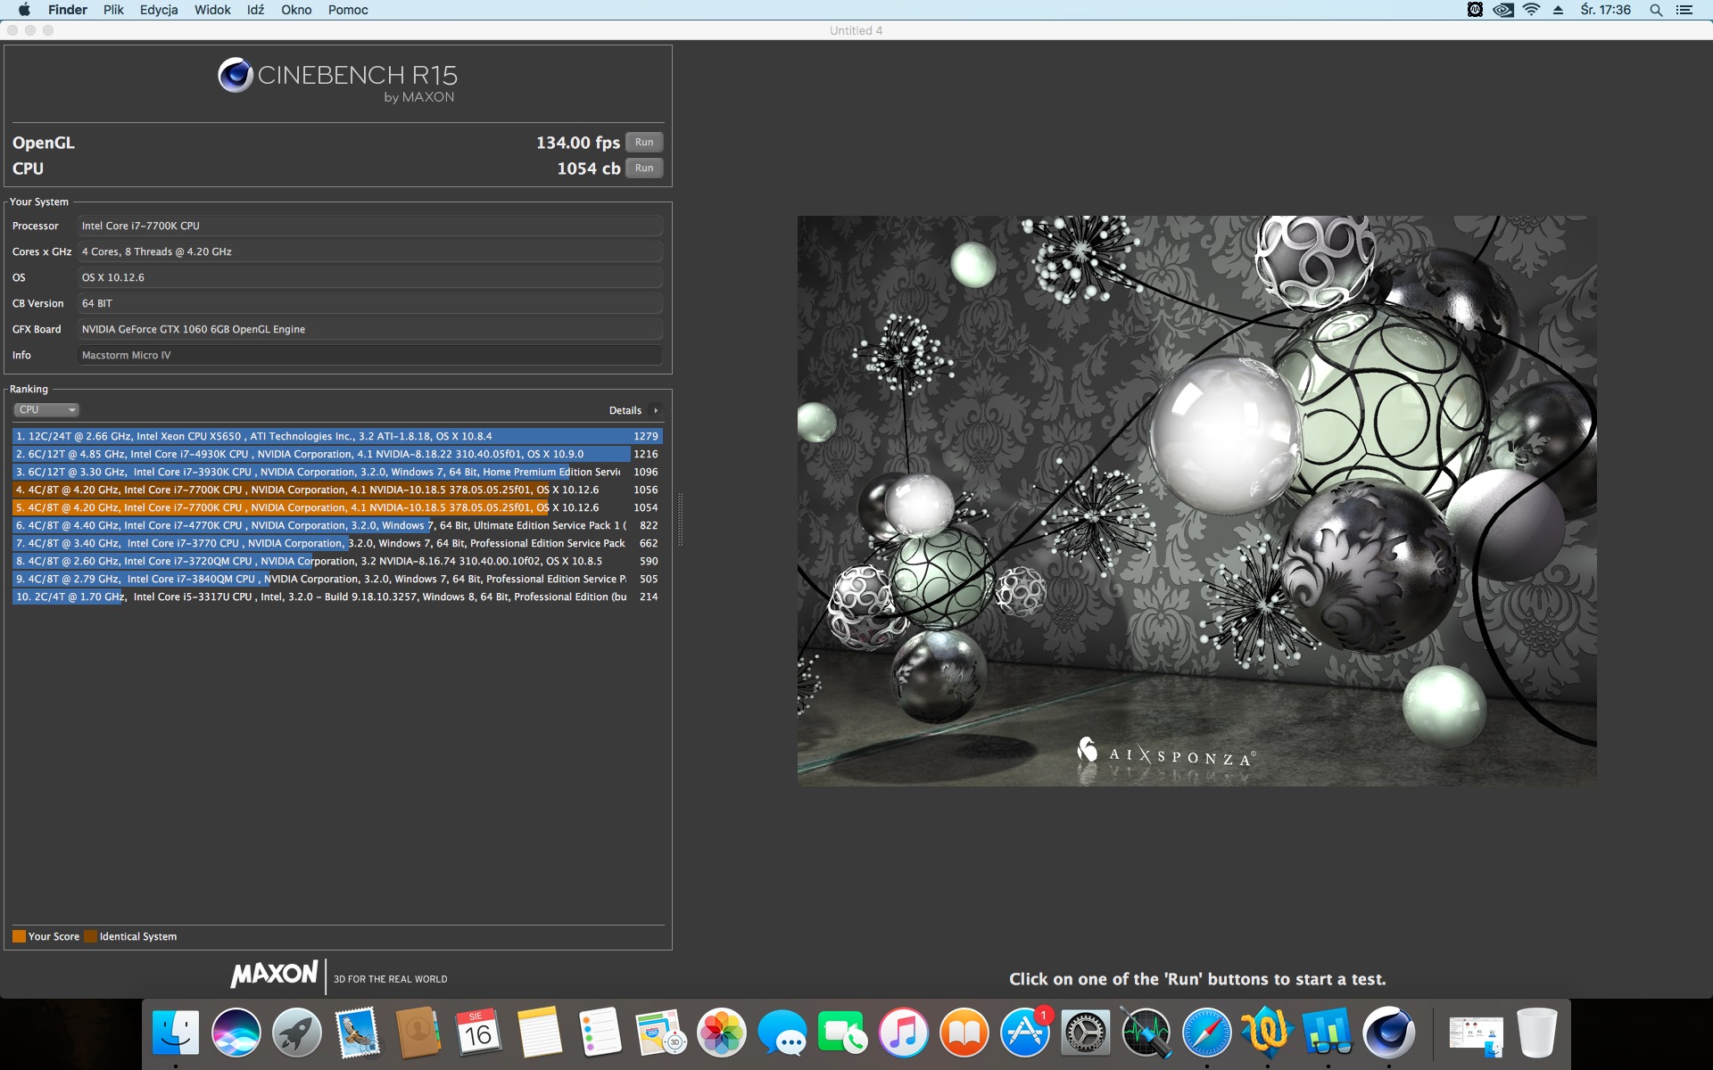Click the Info field with Macstorm Micro IV
Screen dimensions: 1713x1070
tap(369, 355)
